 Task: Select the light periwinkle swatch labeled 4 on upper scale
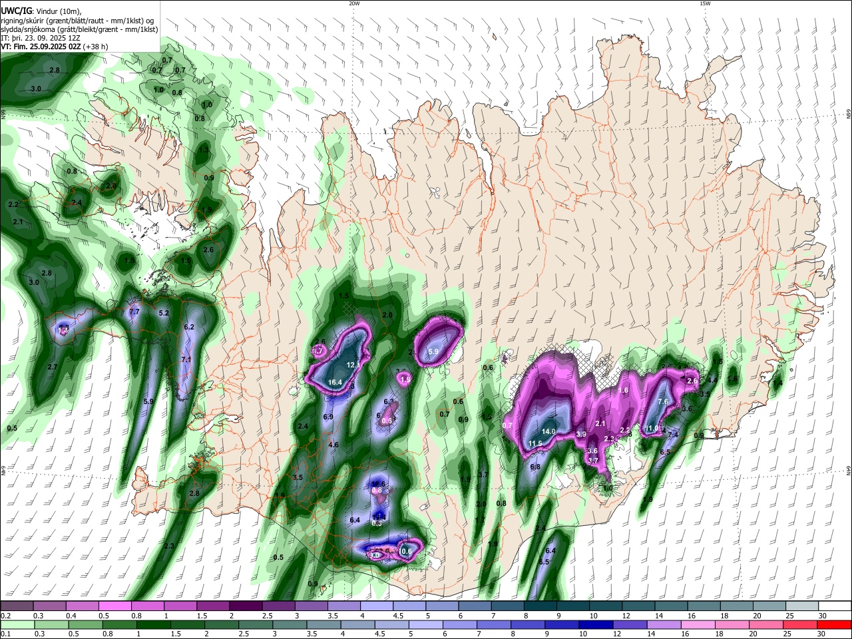(x=377, y=606)
